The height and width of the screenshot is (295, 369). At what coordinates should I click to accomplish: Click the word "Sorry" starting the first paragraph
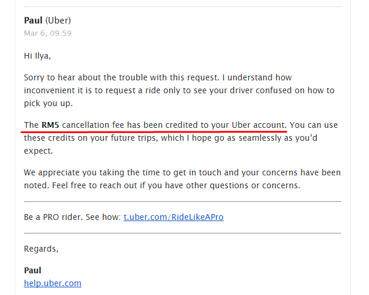tap(35, 77)
